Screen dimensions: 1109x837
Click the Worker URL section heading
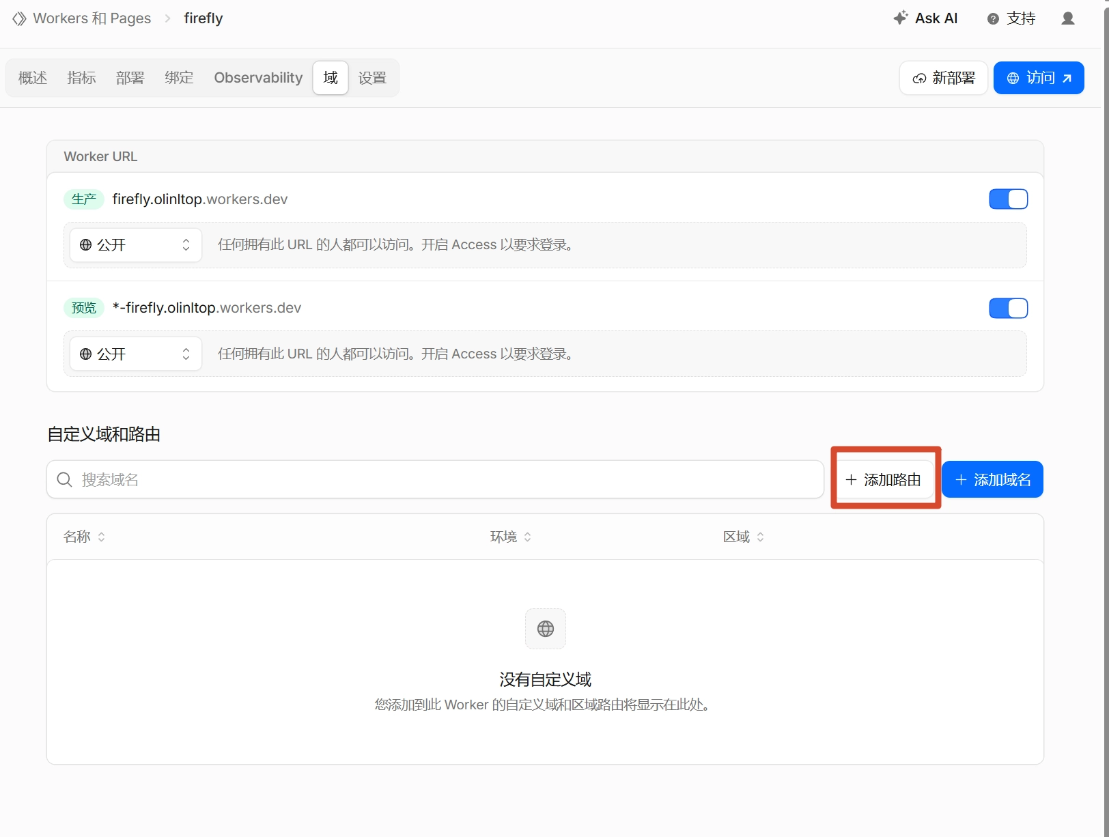[100, 156]
